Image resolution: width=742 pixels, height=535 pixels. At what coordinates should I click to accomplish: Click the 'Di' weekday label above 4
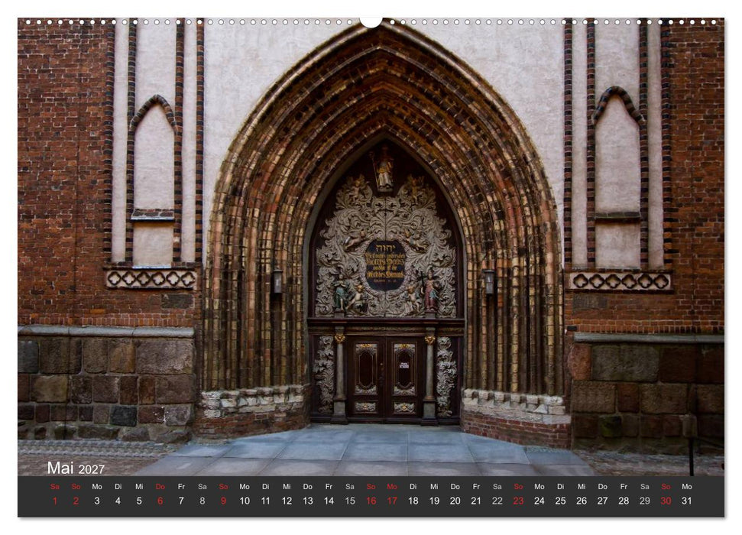click(x=118, y=487)
